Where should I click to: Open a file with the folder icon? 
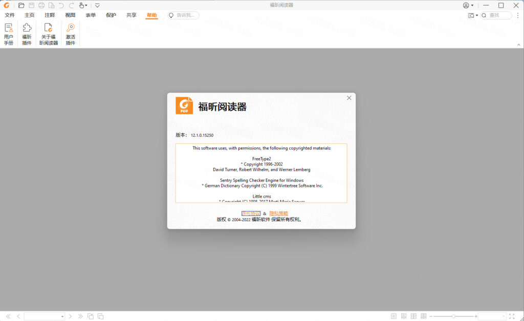coord(21,5)
